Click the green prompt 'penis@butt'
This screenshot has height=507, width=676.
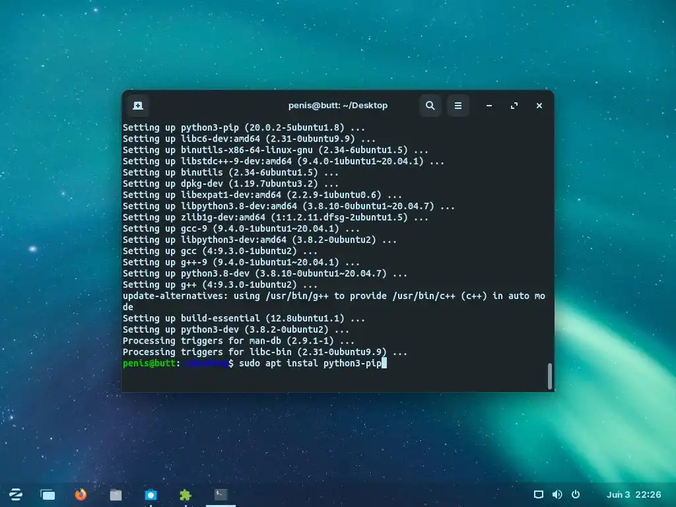(x=149, y=363)
